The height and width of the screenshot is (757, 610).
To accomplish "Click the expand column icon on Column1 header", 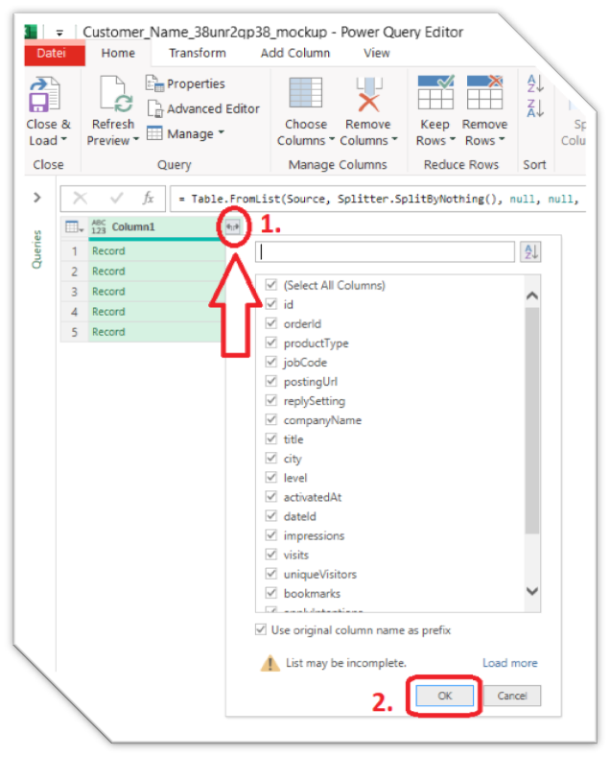I will coord(231,226).
